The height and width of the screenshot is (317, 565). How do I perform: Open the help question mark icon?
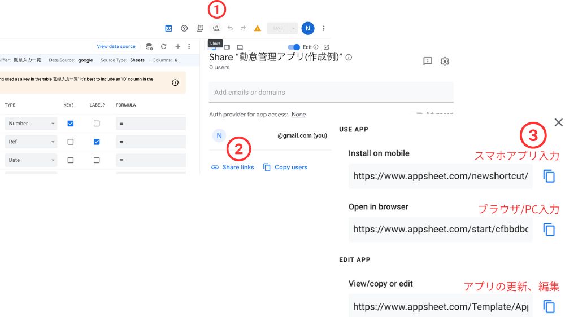184,28
